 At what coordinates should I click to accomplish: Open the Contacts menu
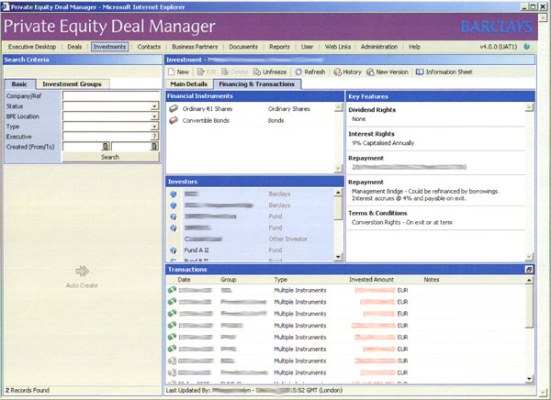tap(149, 47)
